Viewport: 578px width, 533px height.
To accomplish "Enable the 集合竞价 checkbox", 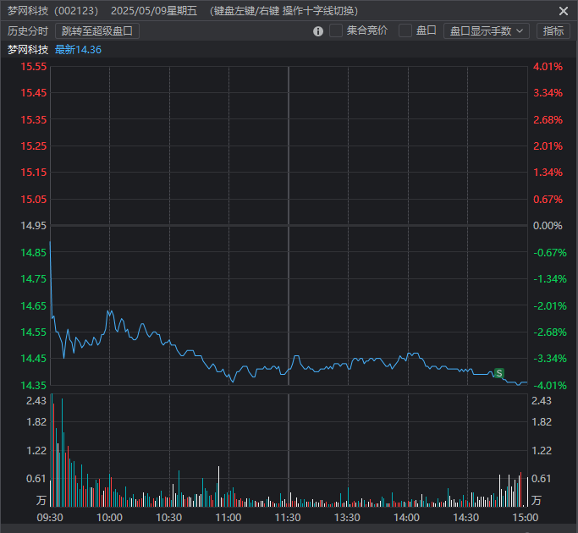I will coord(336,30).
